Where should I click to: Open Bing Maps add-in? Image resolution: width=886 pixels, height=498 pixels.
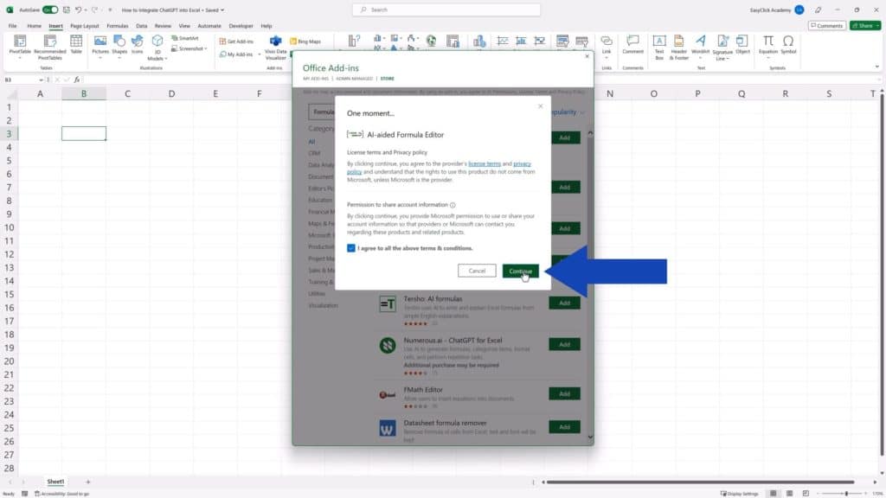coord(305,41)
